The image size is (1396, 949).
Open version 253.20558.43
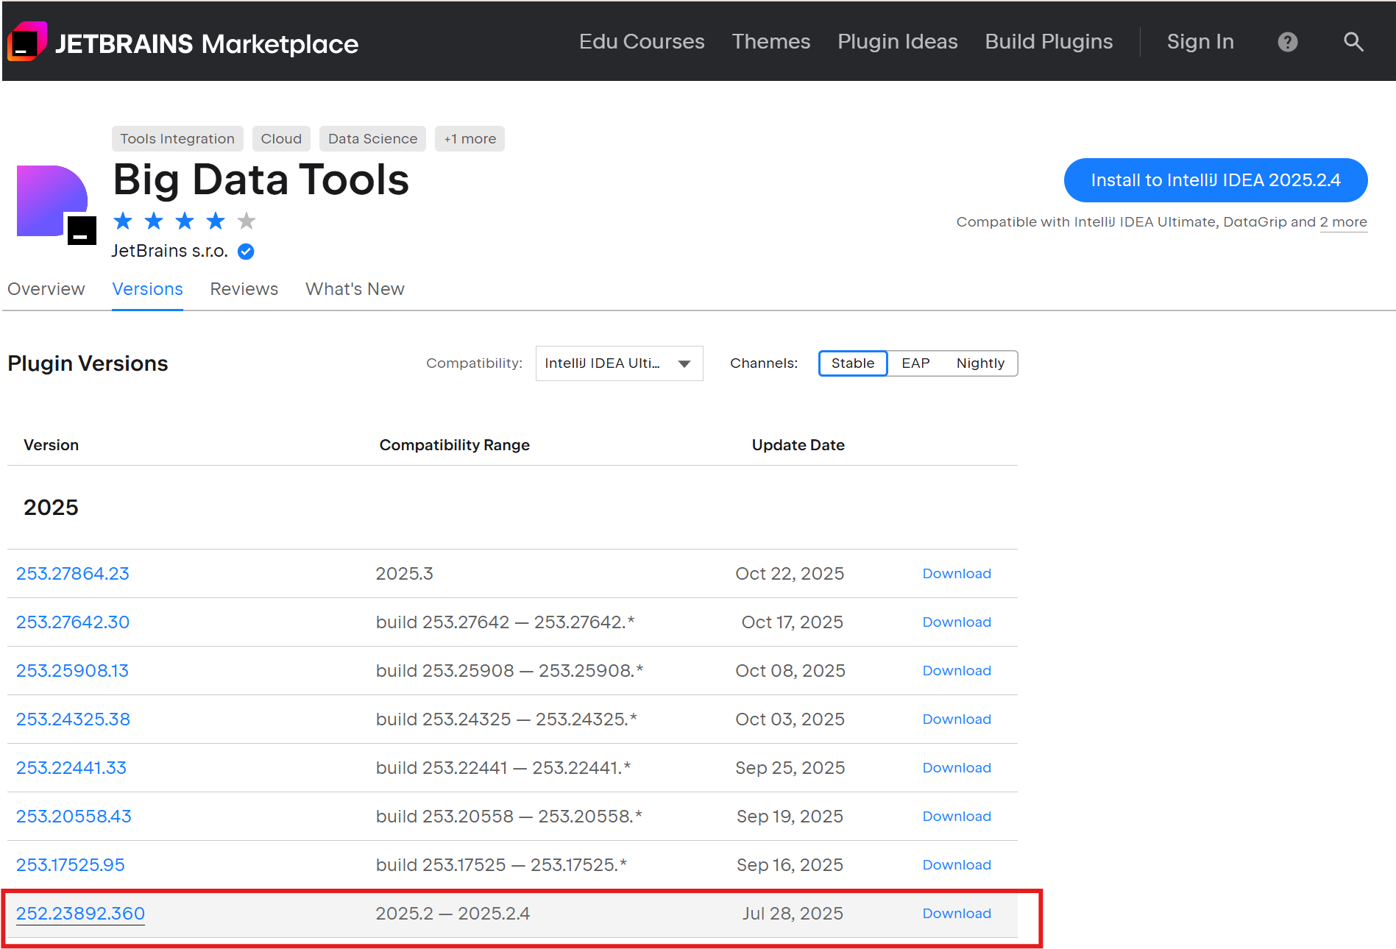(x=74, y=817)
